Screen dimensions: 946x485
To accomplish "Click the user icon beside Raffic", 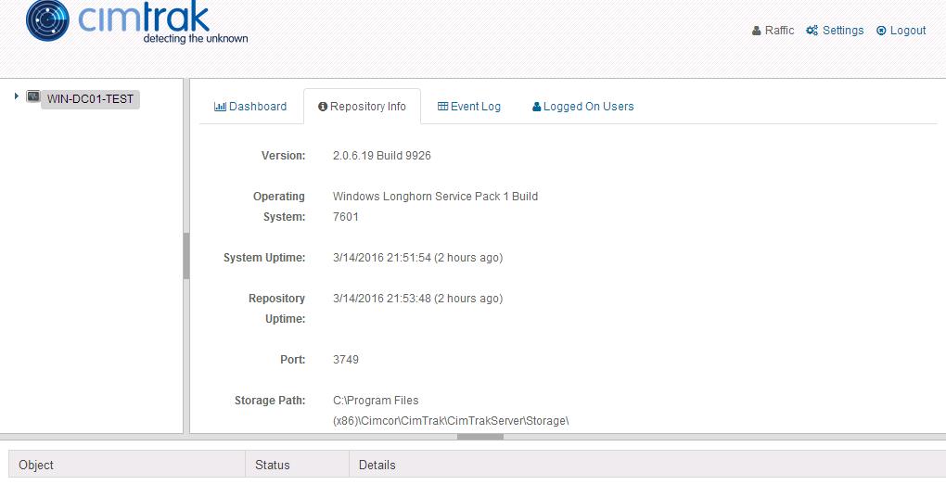I will pyautogui.click(x=757, y=31).
